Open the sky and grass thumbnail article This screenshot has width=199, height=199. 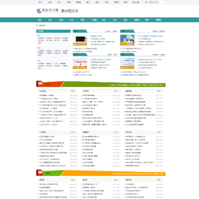coord(127,64)
